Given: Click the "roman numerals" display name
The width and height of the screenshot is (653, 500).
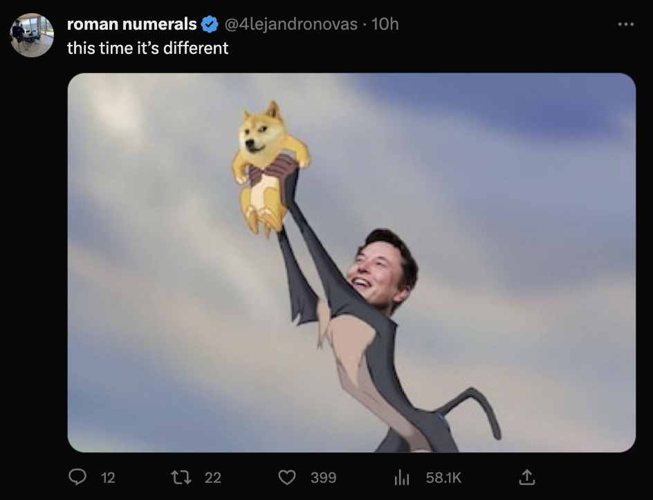Looking at the screenshot, I should pos(131,24).
